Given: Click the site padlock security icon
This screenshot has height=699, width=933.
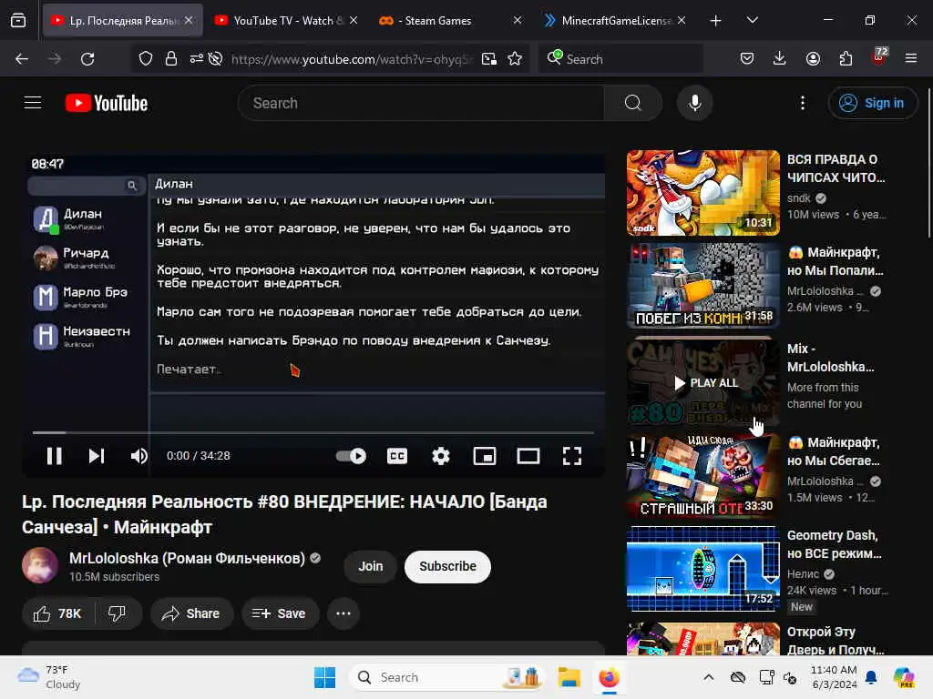Looking at the screenshot, I should point(171,59).
